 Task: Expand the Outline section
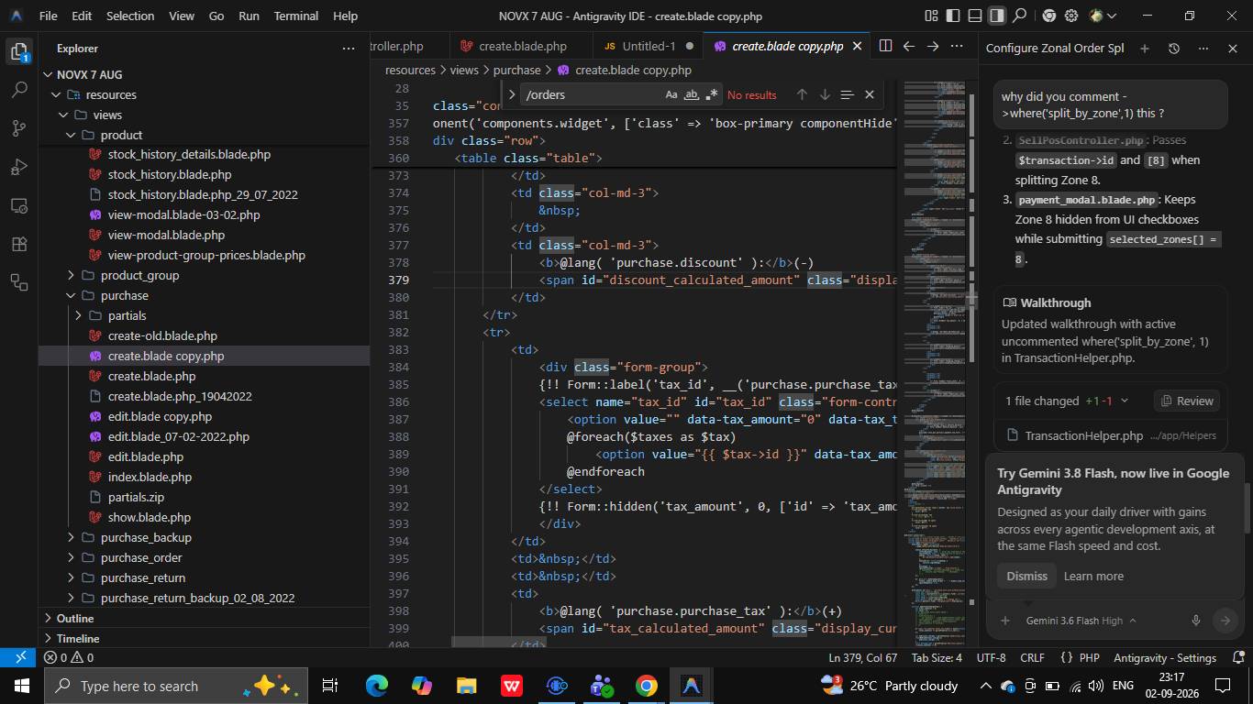[x=75, y=618]
